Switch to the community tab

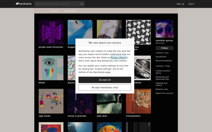tap(70, 11)
